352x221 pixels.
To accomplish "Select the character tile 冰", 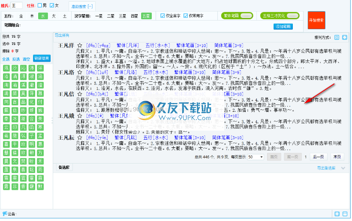I will tap(15, 119).
